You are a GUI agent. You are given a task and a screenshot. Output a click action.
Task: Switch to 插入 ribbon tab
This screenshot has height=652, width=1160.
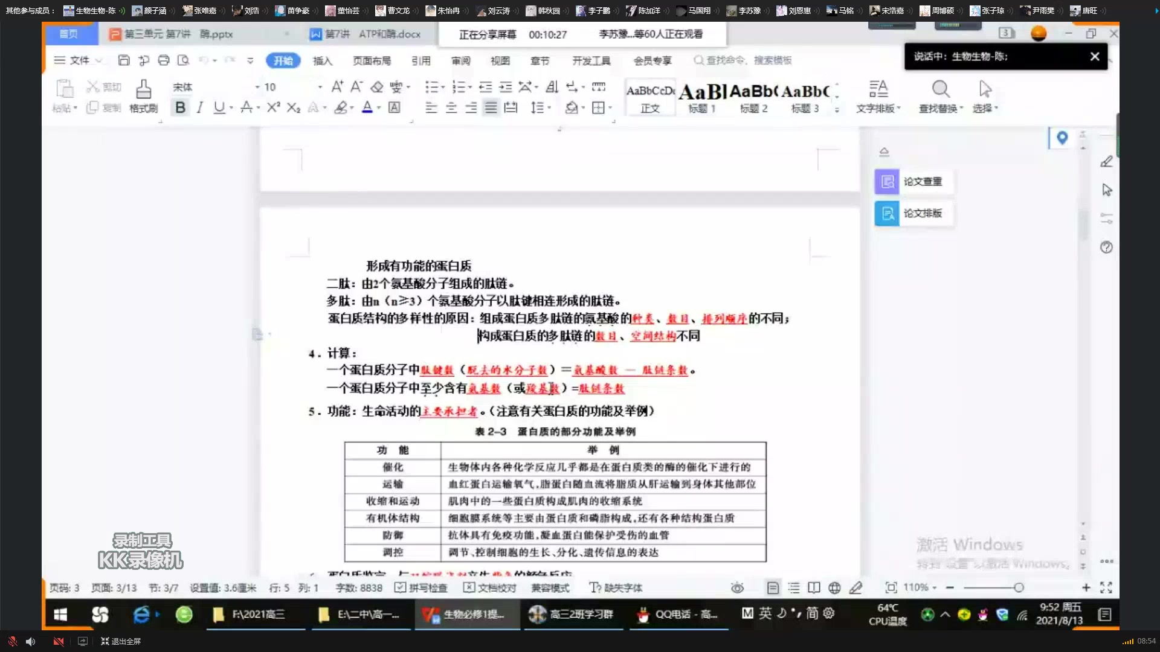click(x=323, y=60)
